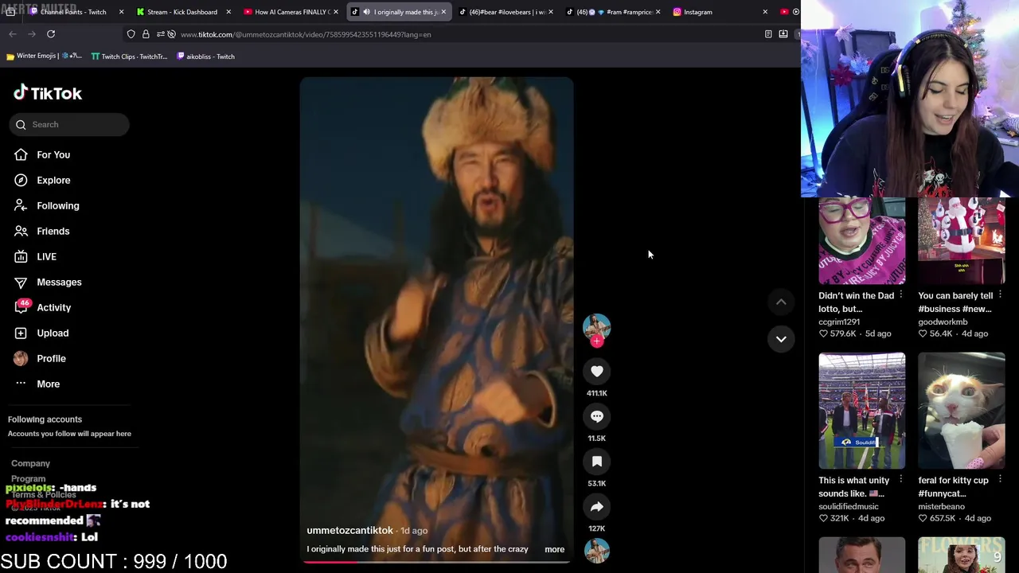The height and width of the screenshot is (573, 1019).
Task: Open the permissions icon beside the address bar padlock
Action: pyautogui.click(x=161, y=34)
